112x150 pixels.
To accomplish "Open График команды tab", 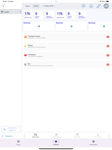I will point(56,136).
